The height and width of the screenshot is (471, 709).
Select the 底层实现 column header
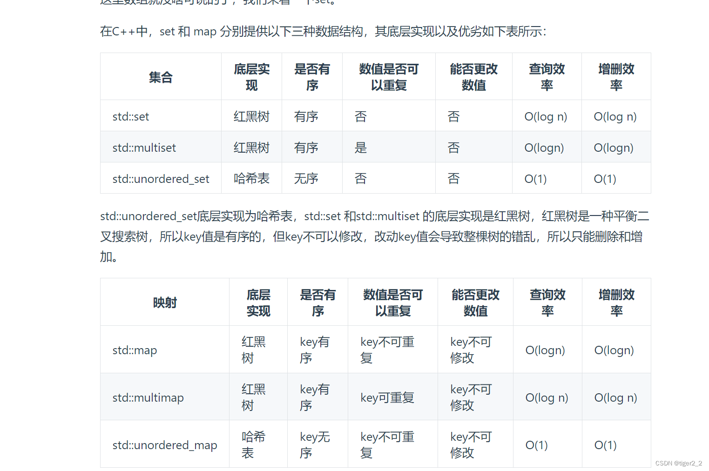251,76
